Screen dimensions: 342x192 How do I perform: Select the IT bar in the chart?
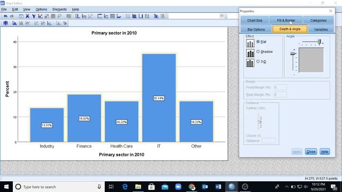[159, 98]
